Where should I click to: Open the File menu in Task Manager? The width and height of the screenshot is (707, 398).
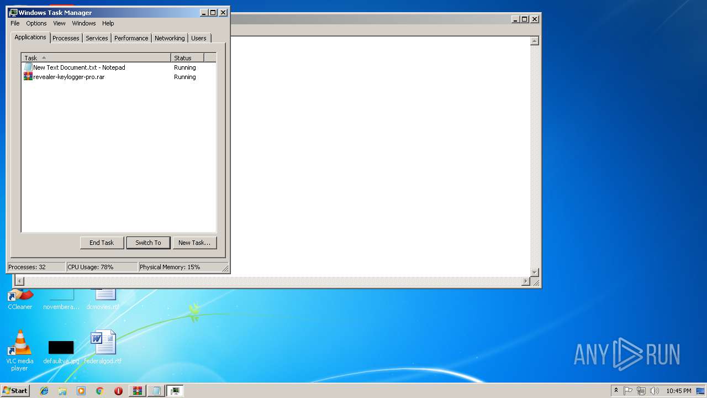click(15, 23)
